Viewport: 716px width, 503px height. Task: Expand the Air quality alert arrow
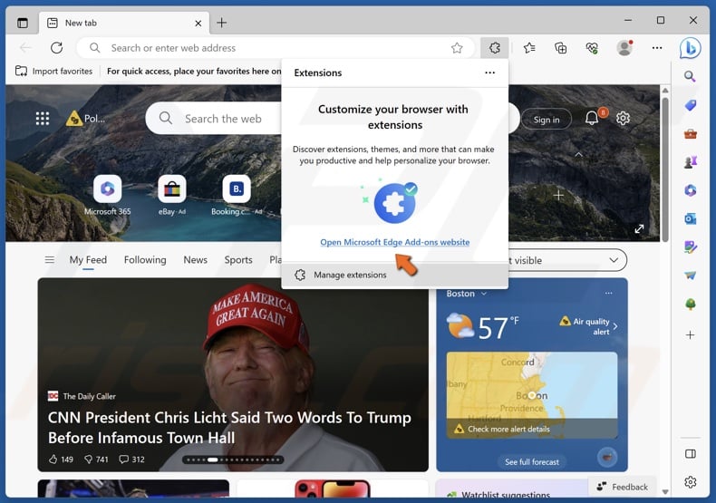(615, 326)
